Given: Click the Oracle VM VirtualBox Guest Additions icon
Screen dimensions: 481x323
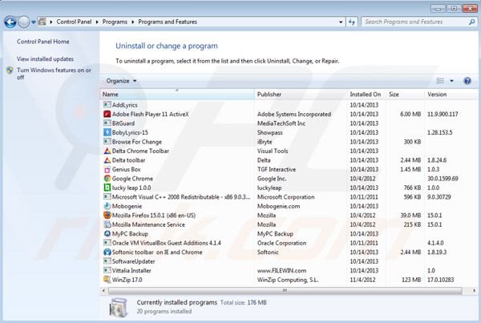Looking at the screenshot, I should 107,243.
